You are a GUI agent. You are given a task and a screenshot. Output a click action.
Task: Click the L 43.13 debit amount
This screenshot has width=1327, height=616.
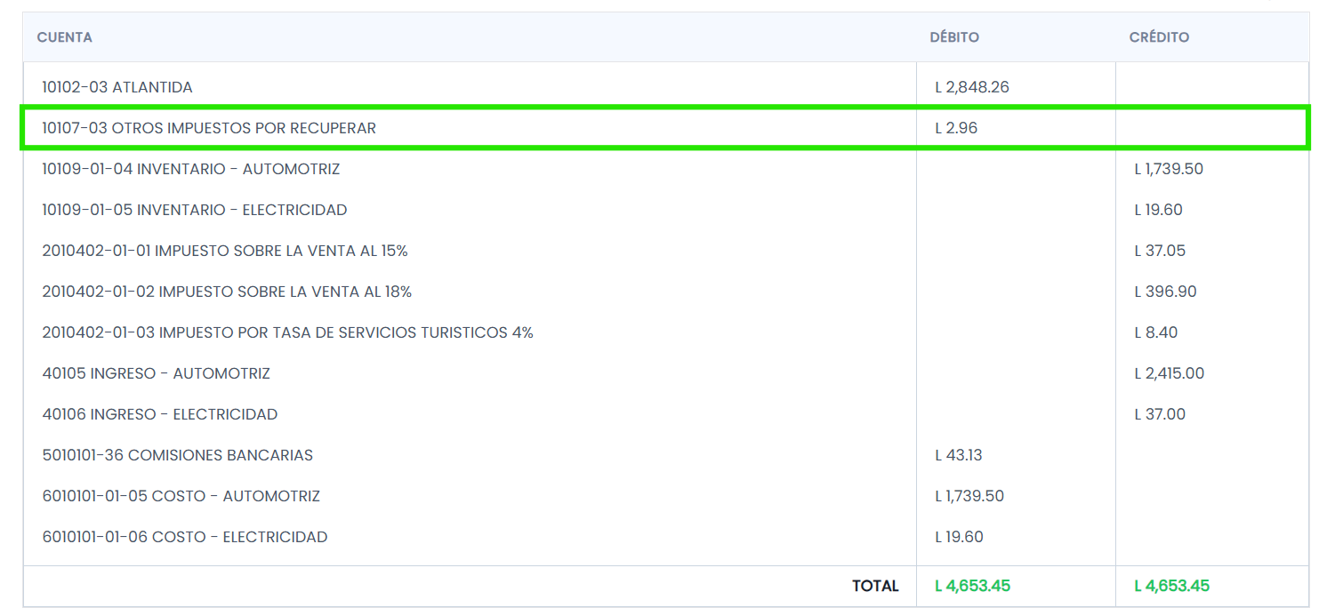point(959,455)
